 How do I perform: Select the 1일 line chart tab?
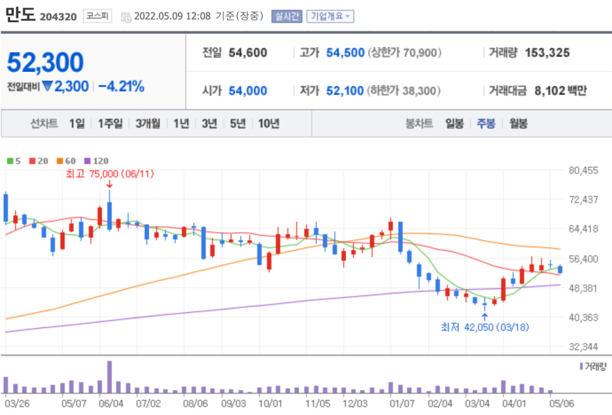[77, 124]
